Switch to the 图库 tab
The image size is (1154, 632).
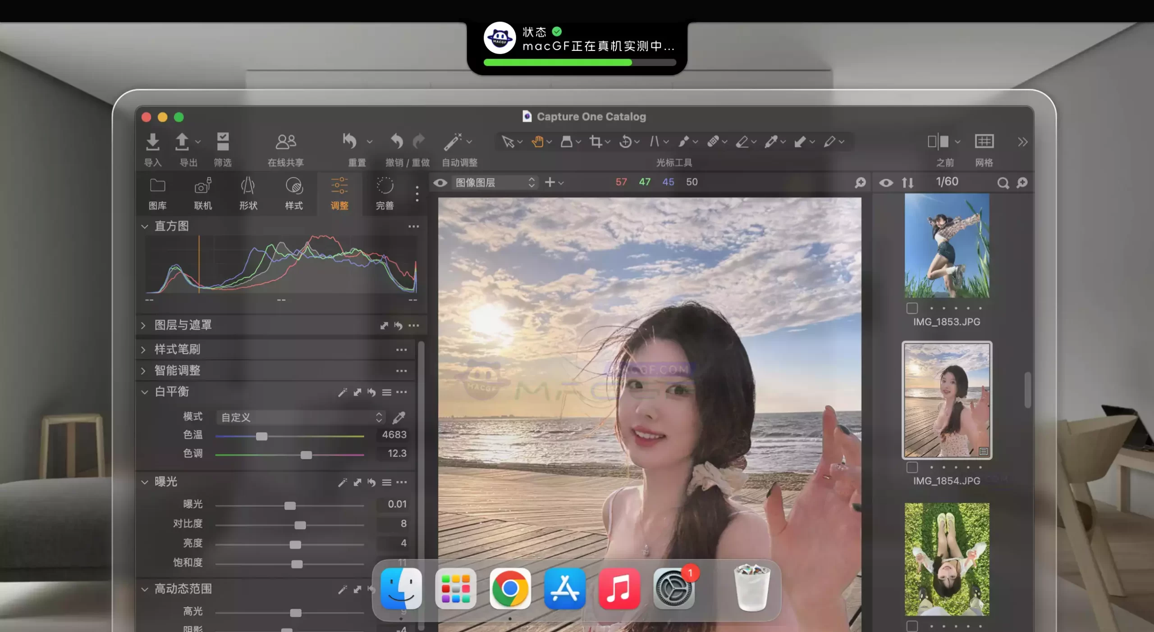pyautogui.click(x=157, y=194)
